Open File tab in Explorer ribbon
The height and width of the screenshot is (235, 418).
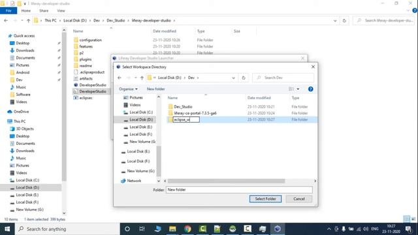pyautogui.click(x=8, y=10)
